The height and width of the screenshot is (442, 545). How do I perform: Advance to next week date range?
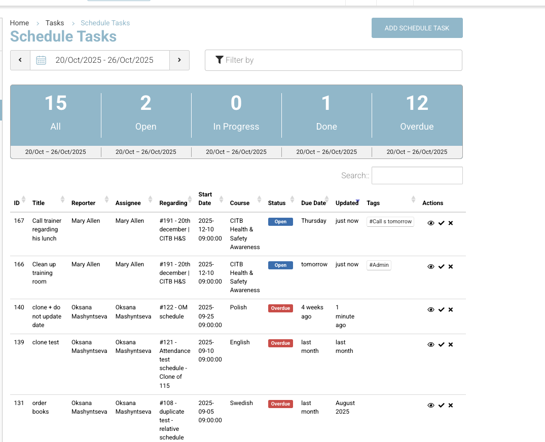pyautogui.click(x=179, y=60)
